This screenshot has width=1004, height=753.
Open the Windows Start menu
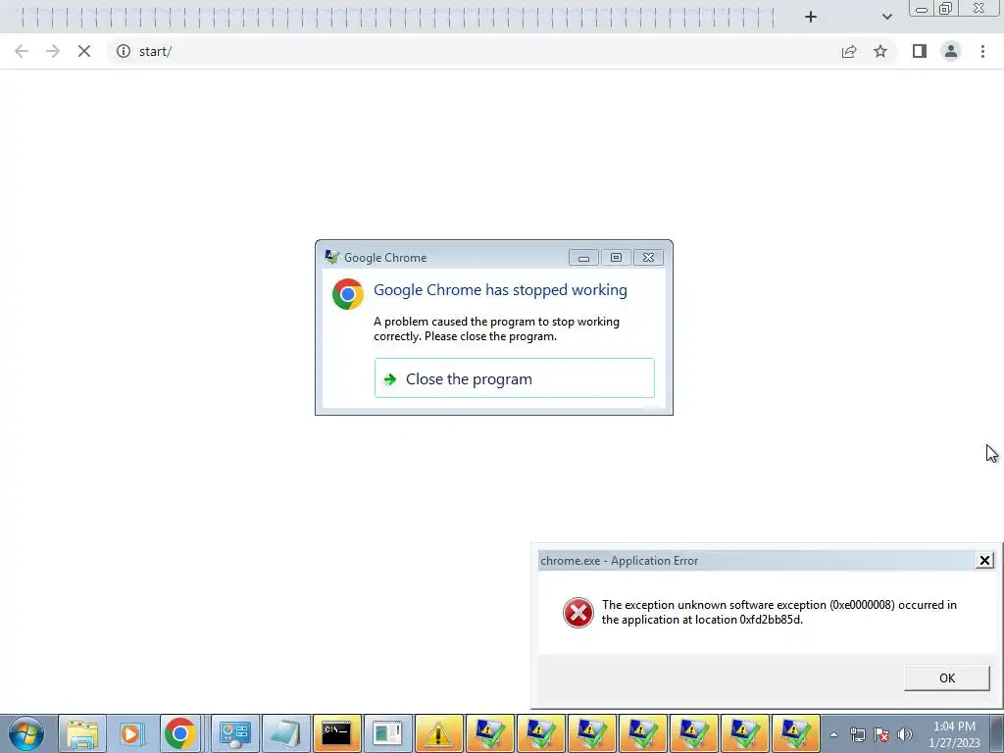26,733
